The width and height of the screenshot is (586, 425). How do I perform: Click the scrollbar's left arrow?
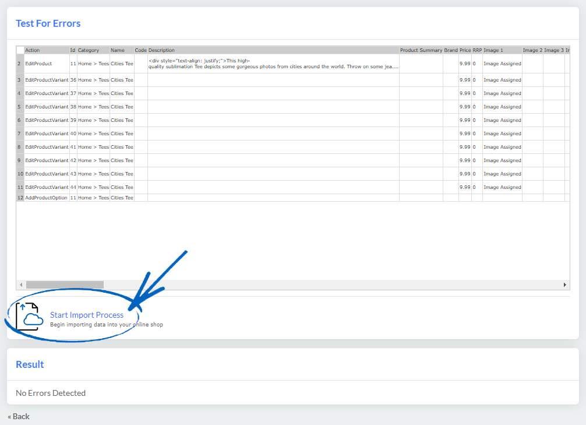(x=21, y=284)
